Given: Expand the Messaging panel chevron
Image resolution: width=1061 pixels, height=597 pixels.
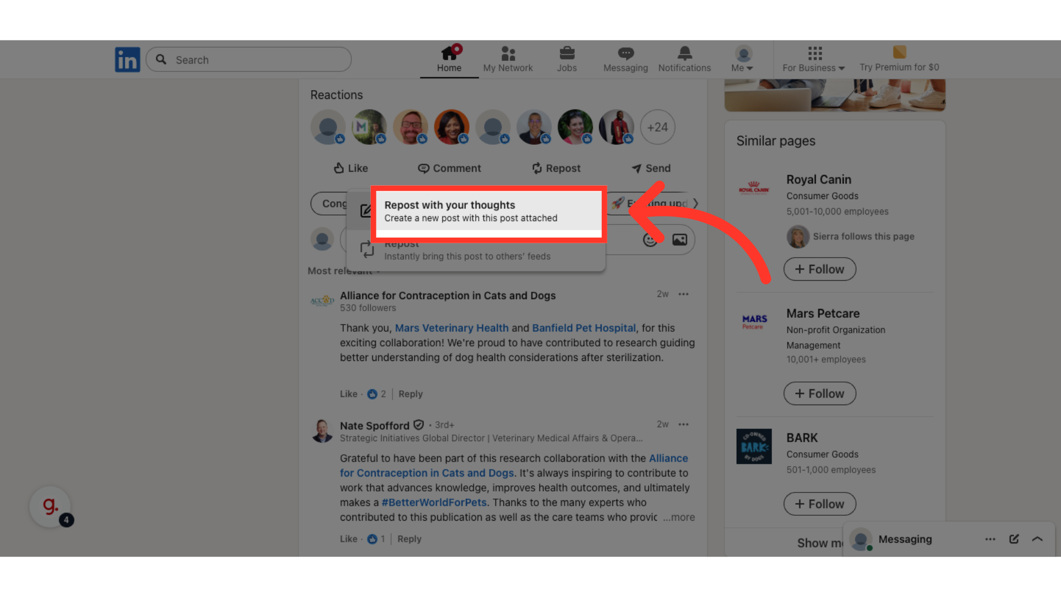Looking at the screenshot, I should pos(1037,539).
